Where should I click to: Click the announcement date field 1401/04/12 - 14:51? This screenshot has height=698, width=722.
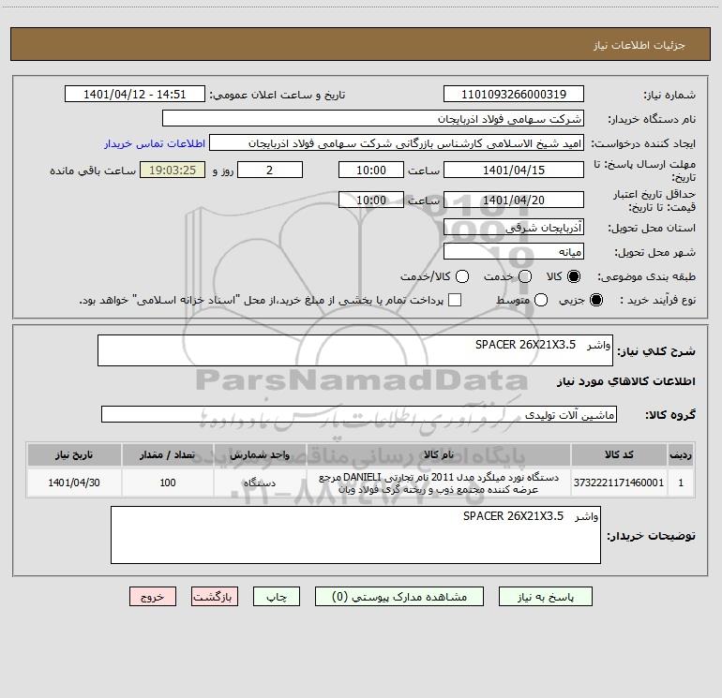(134, 95)
